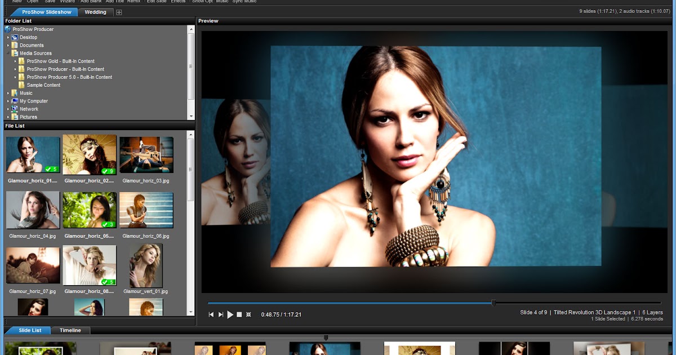Collapse the Media Sources tree node
Image resolution: width=676 pixels, height=355 pixels.
[8, 53]
